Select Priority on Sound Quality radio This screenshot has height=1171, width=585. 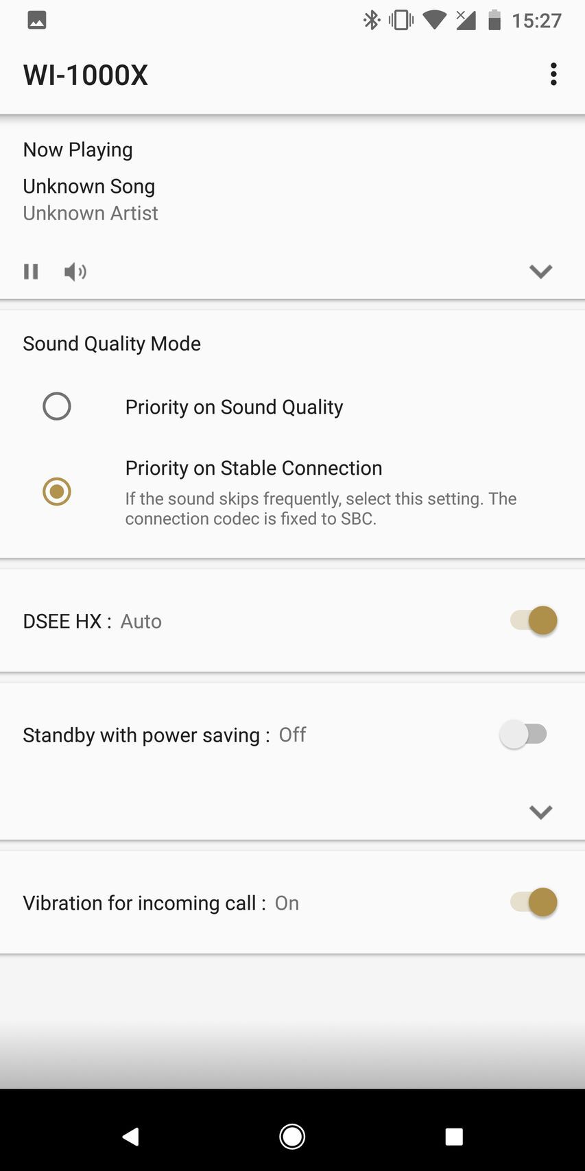coord(57,406)
